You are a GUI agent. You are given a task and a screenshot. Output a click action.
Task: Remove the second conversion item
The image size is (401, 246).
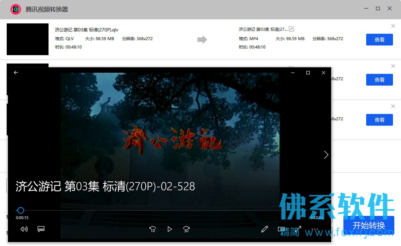tap(393, 66)
